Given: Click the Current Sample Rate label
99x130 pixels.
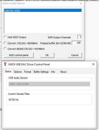Looking at the screenshot, I should coord(19,94).
